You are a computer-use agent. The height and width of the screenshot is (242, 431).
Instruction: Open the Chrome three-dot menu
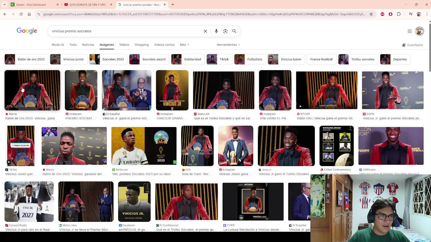point(427,14)
